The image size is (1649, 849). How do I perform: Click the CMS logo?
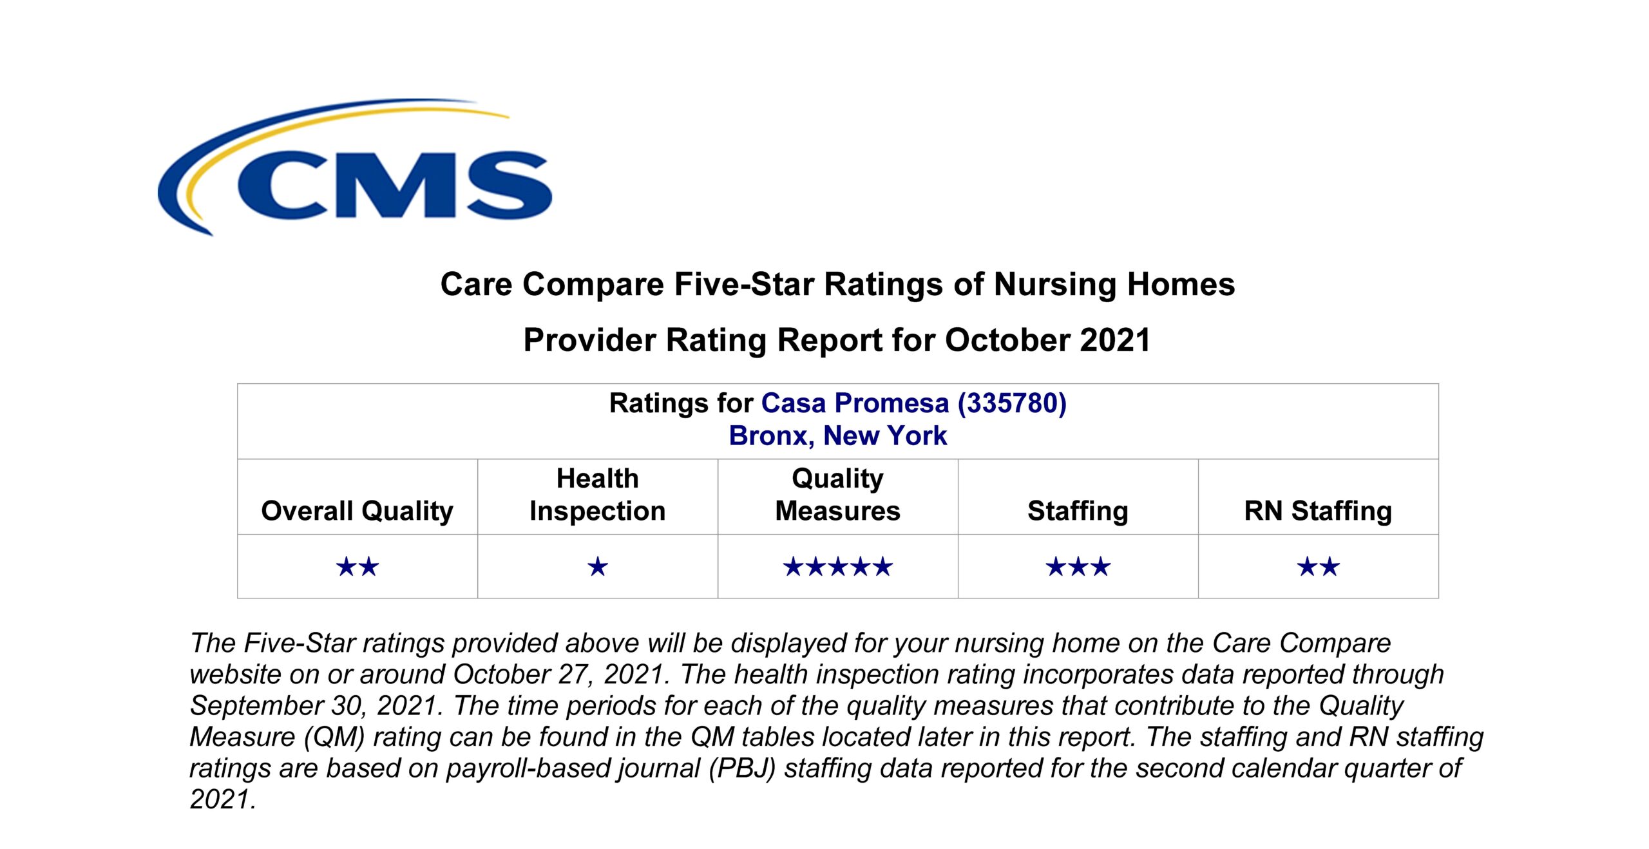click(x=355, y=167)
